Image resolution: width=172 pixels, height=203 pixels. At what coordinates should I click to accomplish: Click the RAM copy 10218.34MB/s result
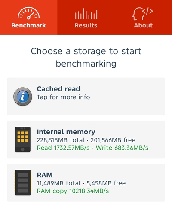click(x=73, y=191)
